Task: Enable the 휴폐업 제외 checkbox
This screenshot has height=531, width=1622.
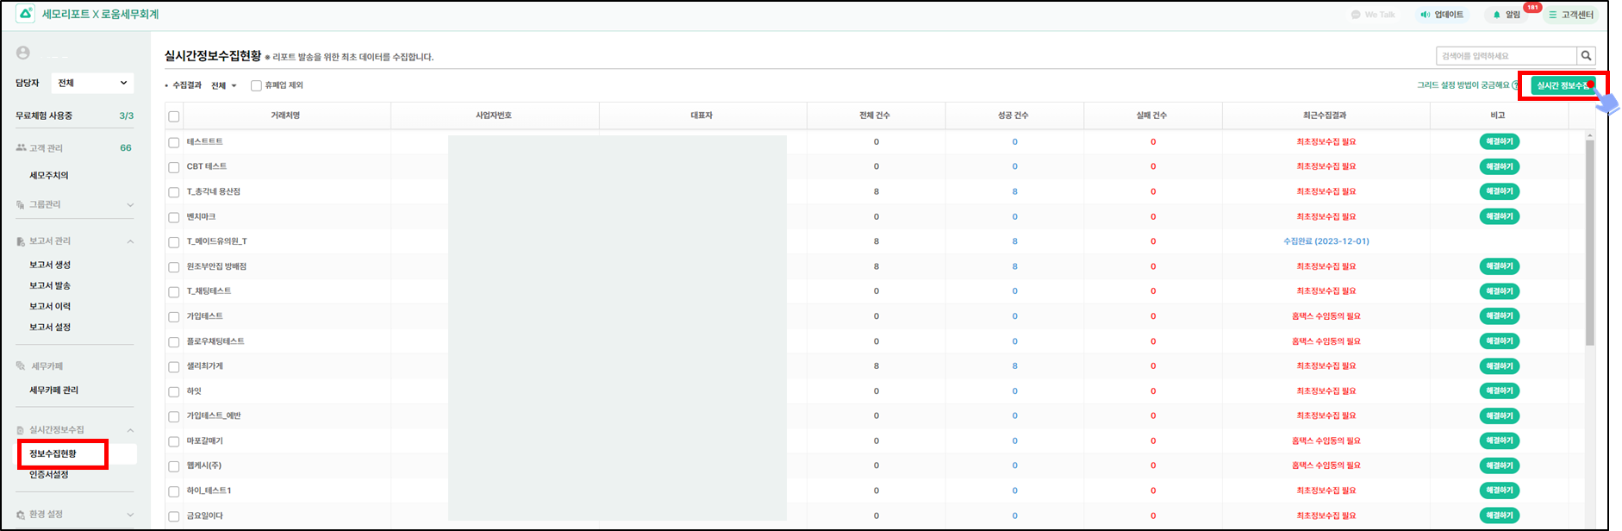Action: [256, 85]
